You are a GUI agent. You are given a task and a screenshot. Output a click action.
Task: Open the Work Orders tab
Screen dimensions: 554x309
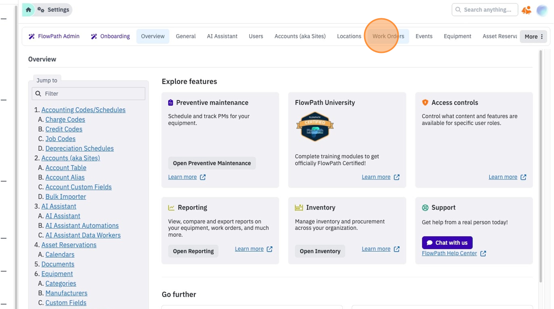(388, 37)
